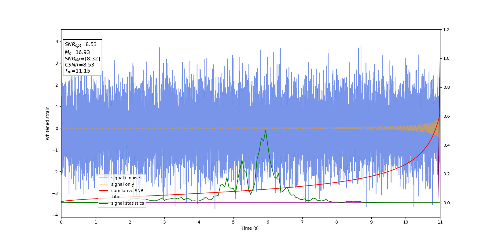The width and height of the screenshot is (489, 244).
Task: Click the x-axis tick label 11
Action: pos(440,222)
